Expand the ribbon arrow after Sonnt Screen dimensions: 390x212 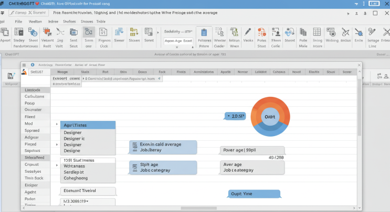157,32
